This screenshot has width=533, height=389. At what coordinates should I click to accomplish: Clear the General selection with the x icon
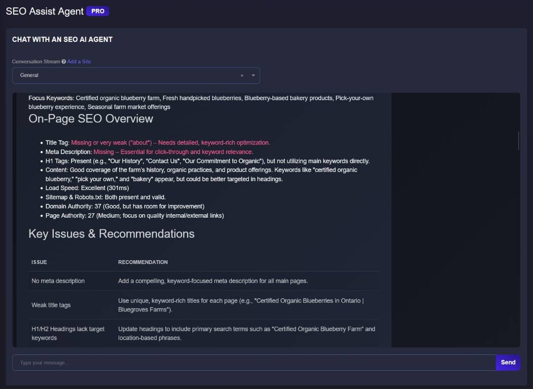pos(242,76)
